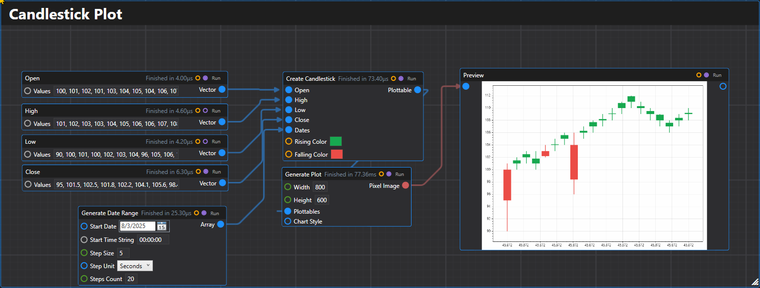
Task: Click the Low node's Vector output port
Action: [222, 153]
